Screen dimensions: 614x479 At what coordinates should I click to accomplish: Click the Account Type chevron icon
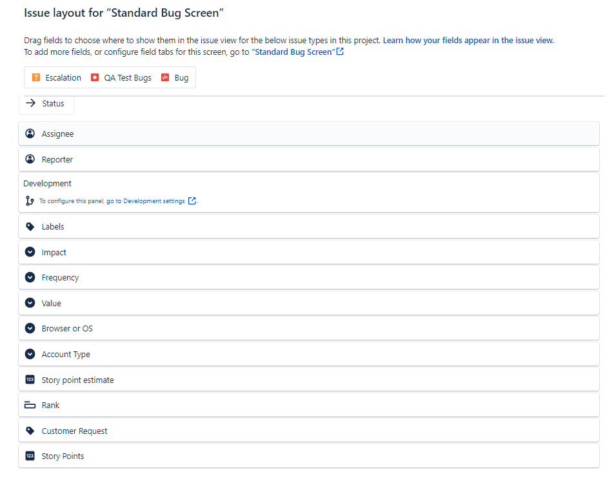point(30,354)
